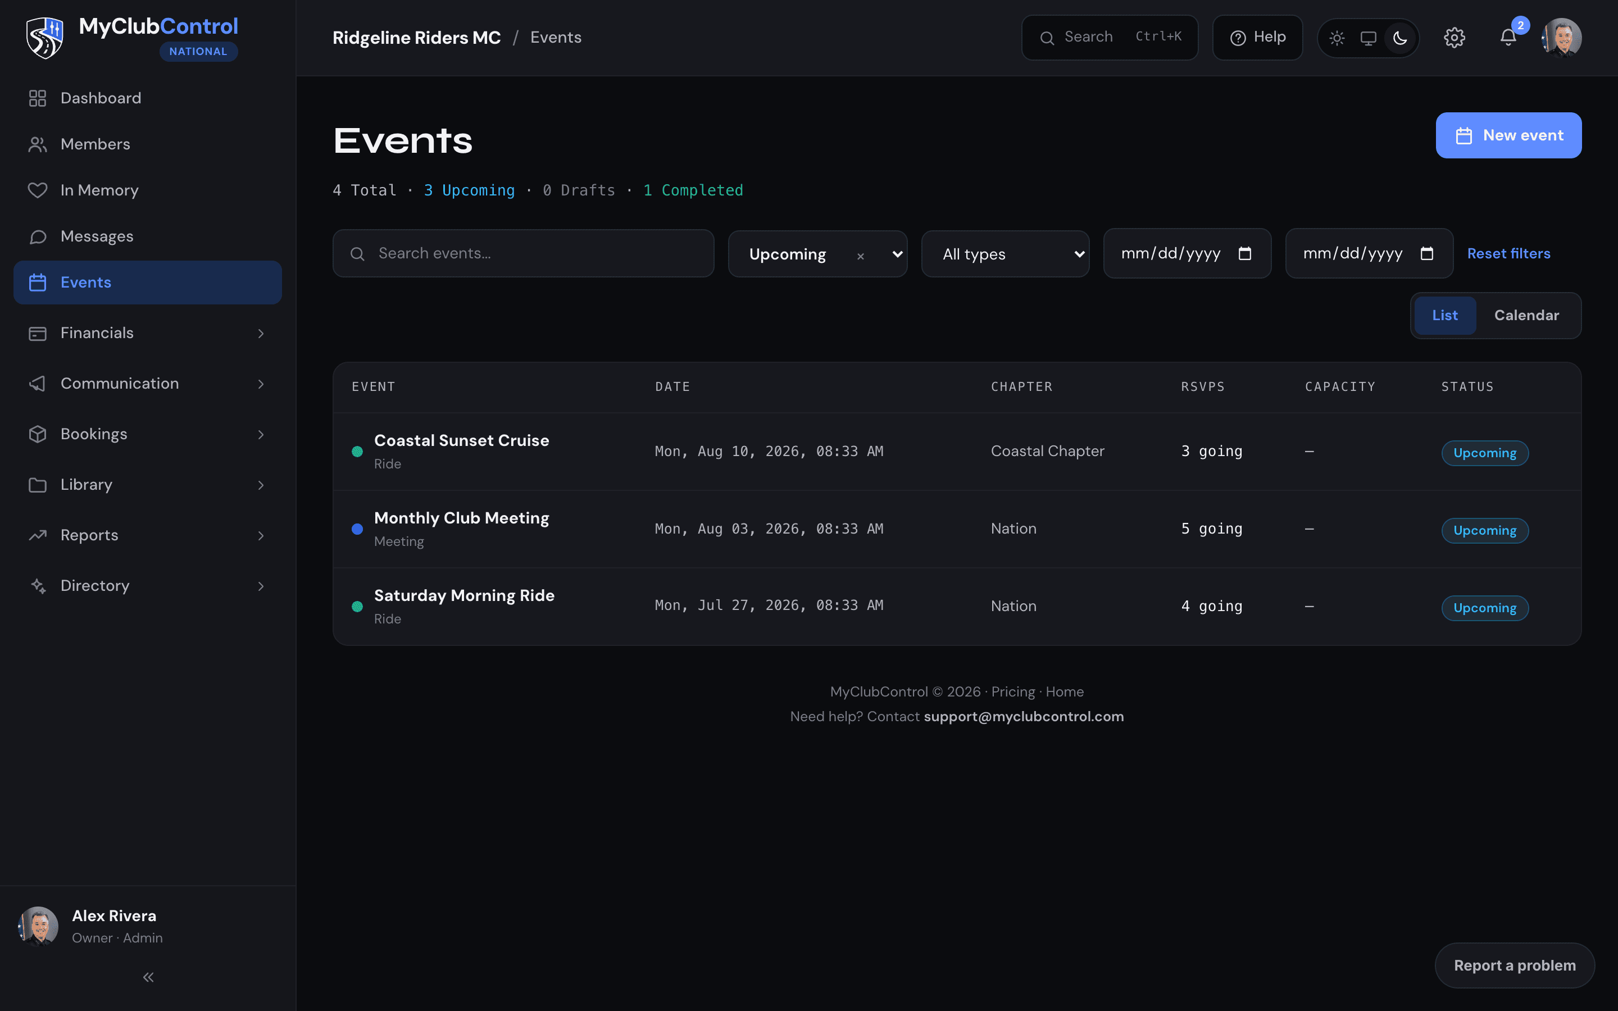Click Coastal Chapter cell
The width and height of the screenshot is (1618, 1011).
[x=1047, y=452]
